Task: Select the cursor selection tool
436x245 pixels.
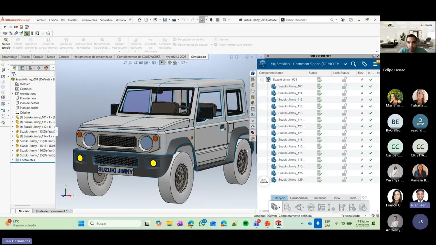Action: coord(202,20)
